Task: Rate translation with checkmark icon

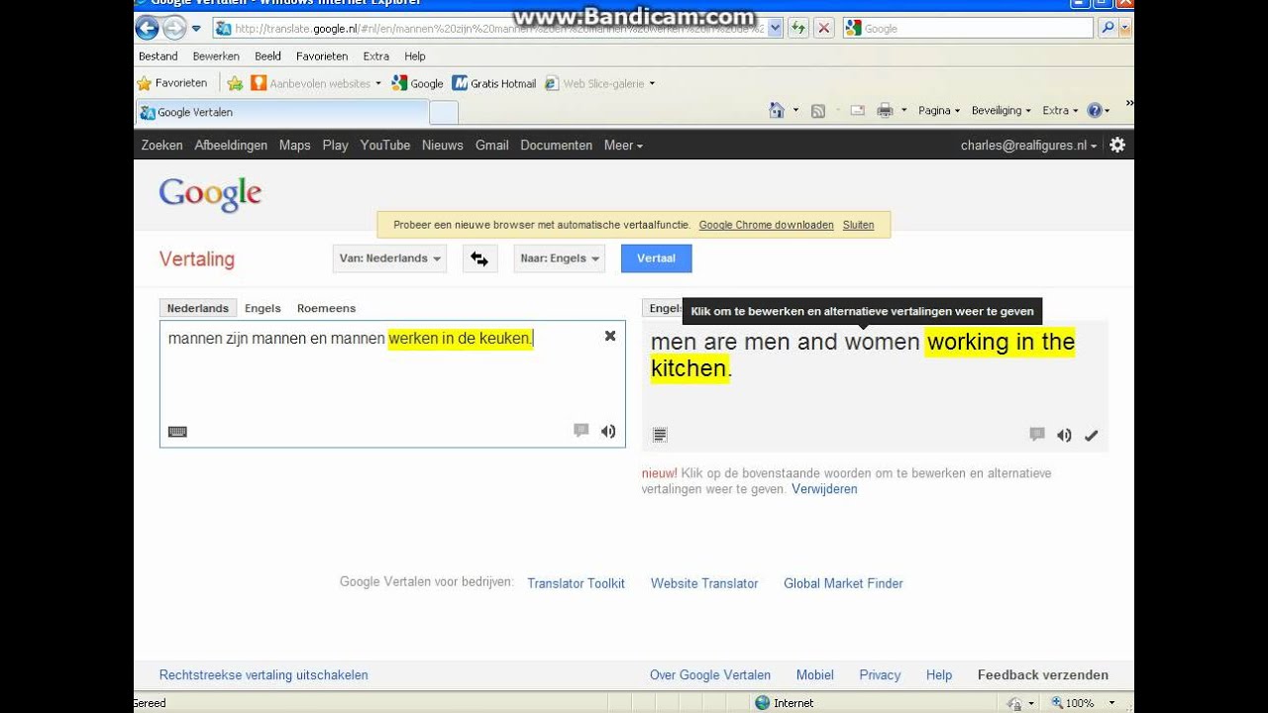Action: click(1092, 435)
